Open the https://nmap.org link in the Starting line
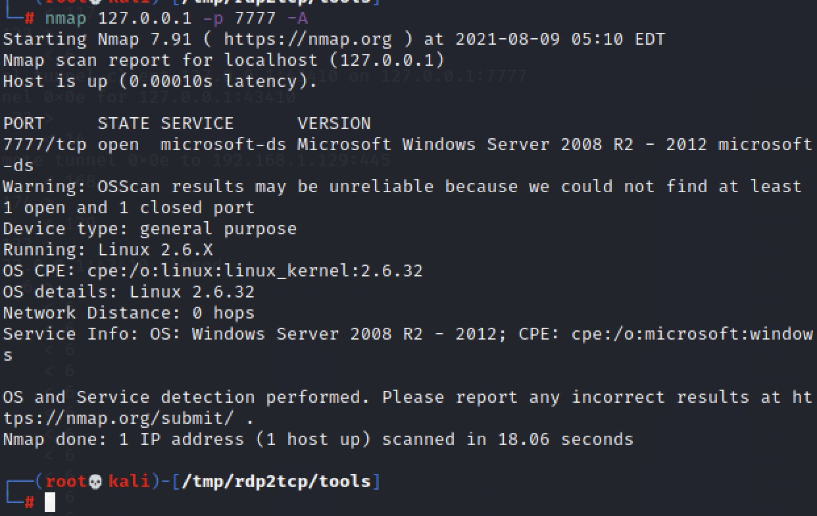 tap(307, 39)
